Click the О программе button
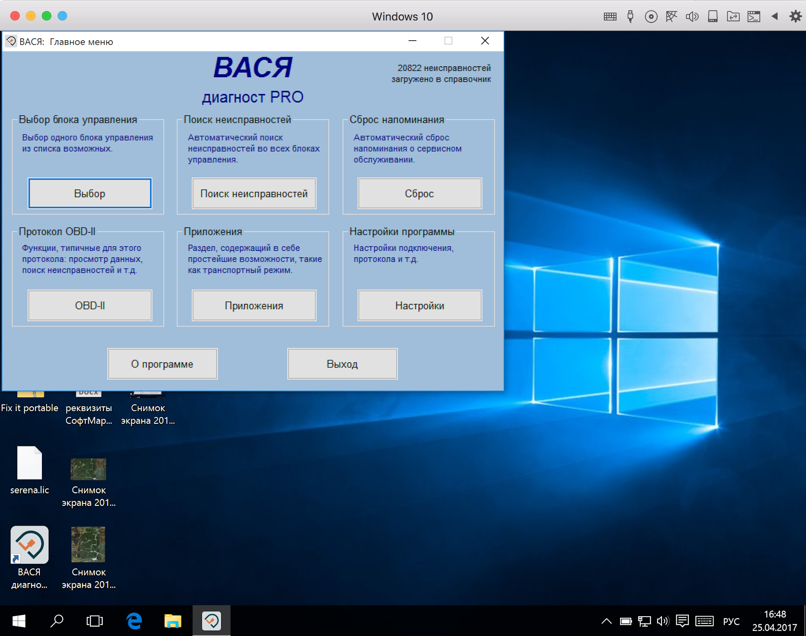 tap(162, 364)
